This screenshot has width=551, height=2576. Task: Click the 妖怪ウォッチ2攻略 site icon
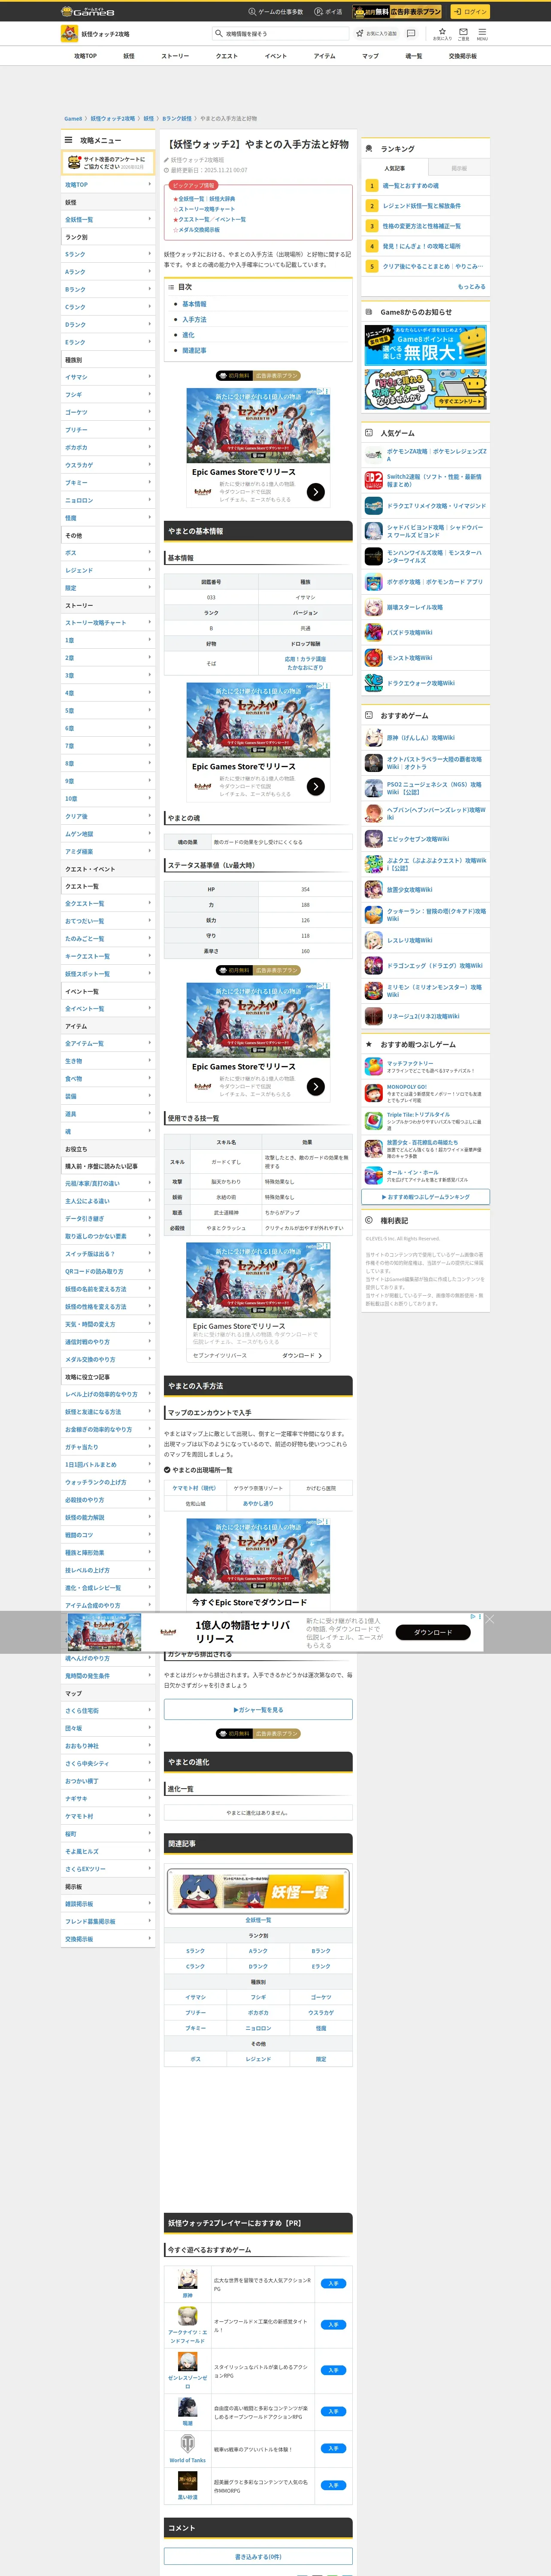pos(70,34)
